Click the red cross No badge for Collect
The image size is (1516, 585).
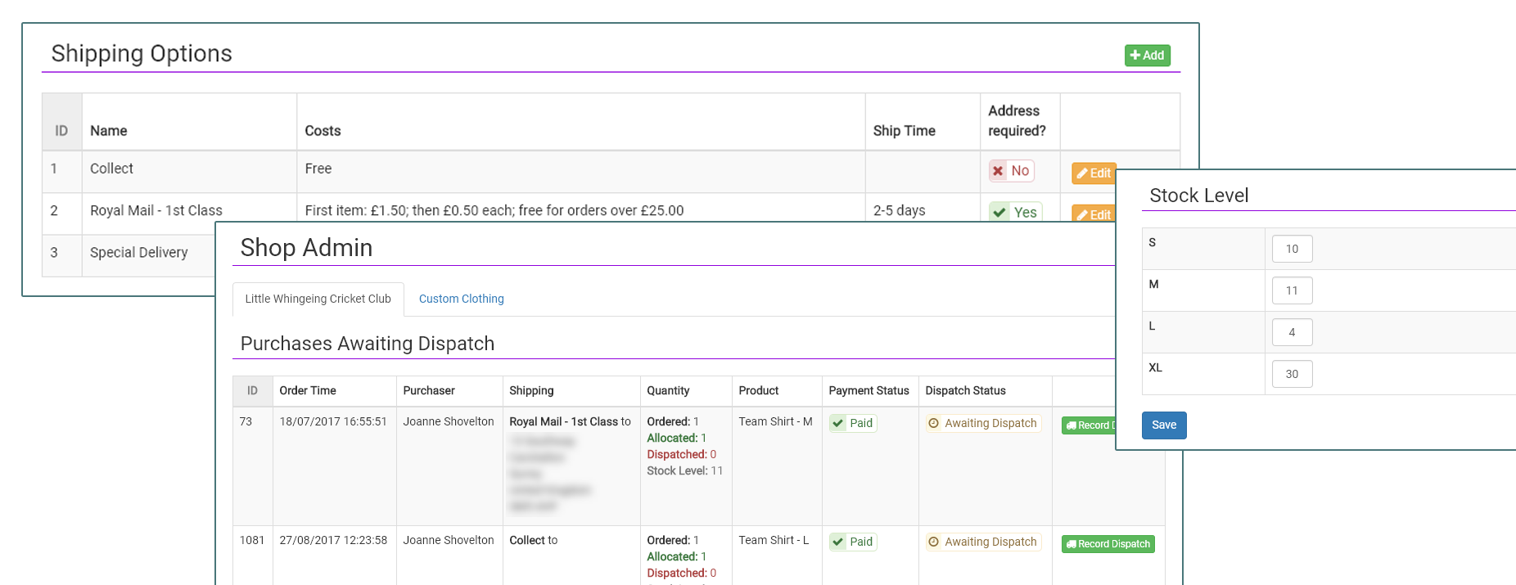pos(1011,171)
